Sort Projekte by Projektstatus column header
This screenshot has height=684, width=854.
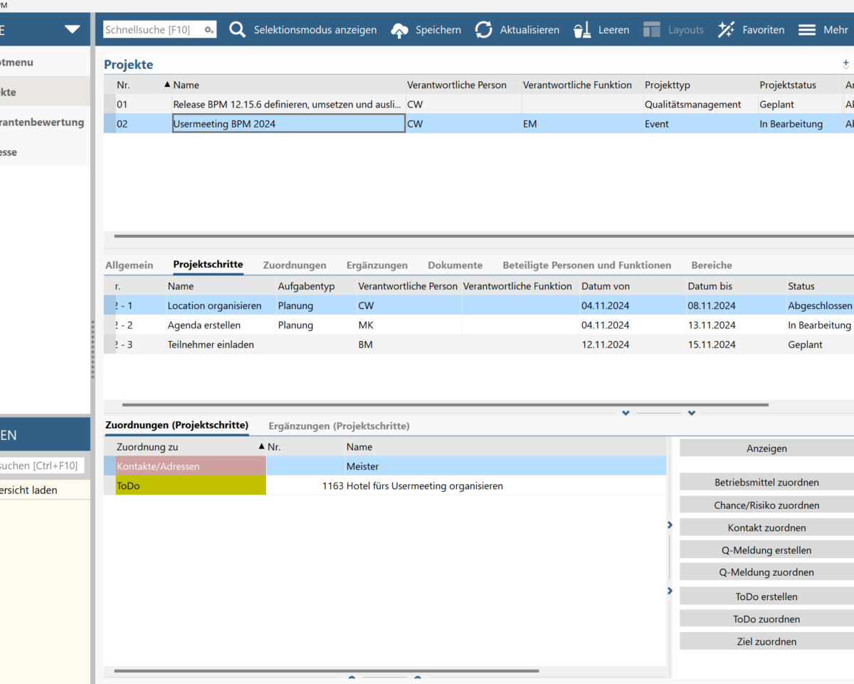point(800,85)
